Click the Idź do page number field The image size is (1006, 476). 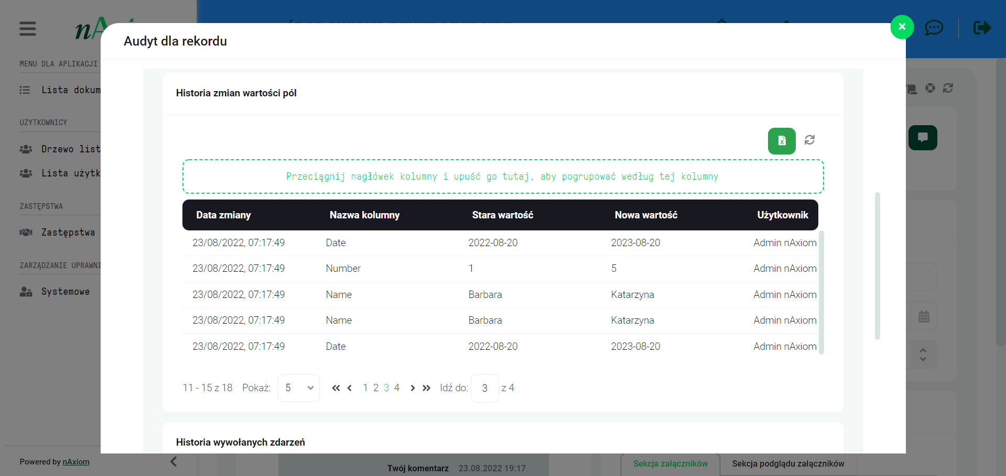484,388
